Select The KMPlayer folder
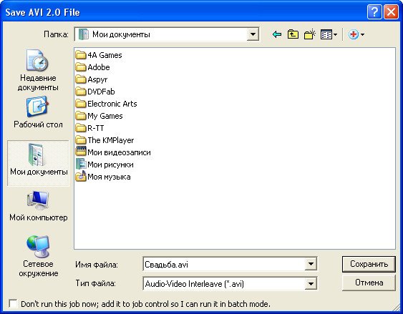This screenshot has width=403, height=314. [105, 140]
